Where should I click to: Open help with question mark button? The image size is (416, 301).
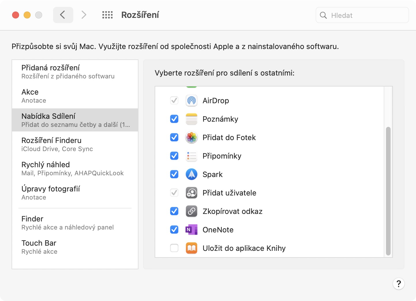398,284
